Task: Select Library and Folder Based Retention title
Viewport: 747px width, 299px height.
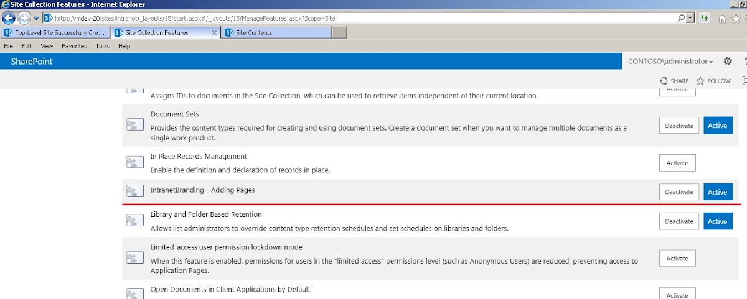Action: pos(206,214)
